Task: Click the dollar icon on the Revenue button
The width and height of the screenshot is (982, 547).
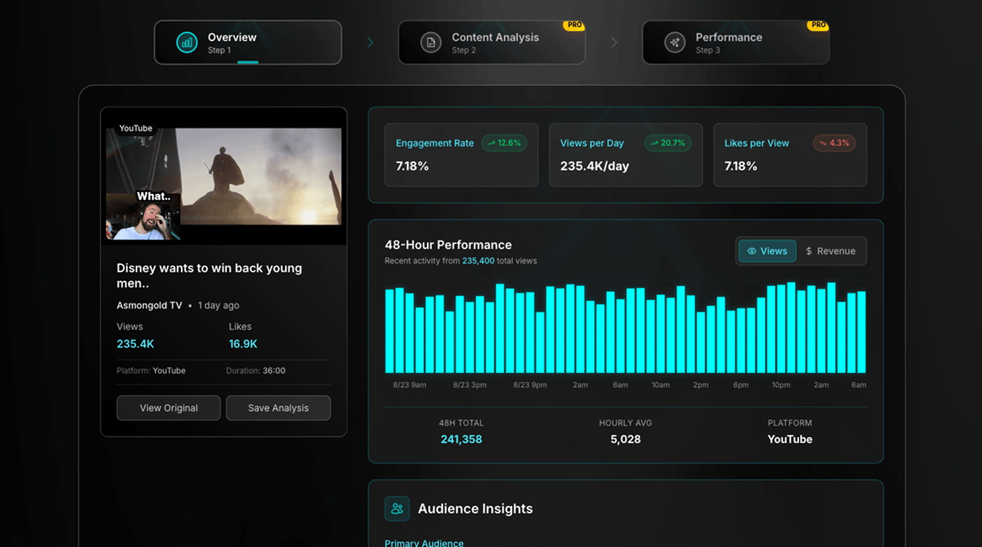Action: [x=808, y=251]
